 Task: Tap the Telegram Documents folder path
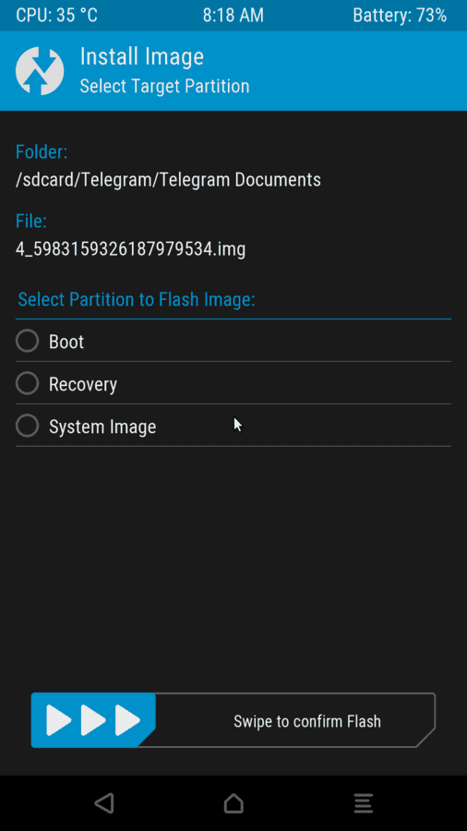[x=168, y=180]
